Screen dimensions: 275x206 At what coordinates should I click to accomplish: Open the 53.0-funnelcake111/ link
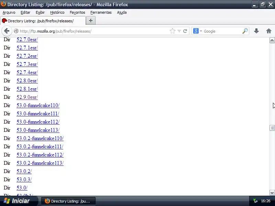point(38,114)
